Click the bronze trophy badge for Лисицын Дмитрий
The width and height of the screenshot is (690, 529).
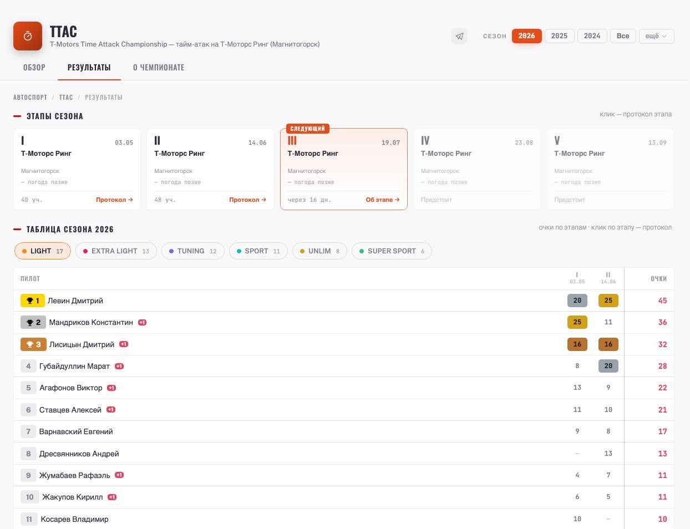(33, 344)
